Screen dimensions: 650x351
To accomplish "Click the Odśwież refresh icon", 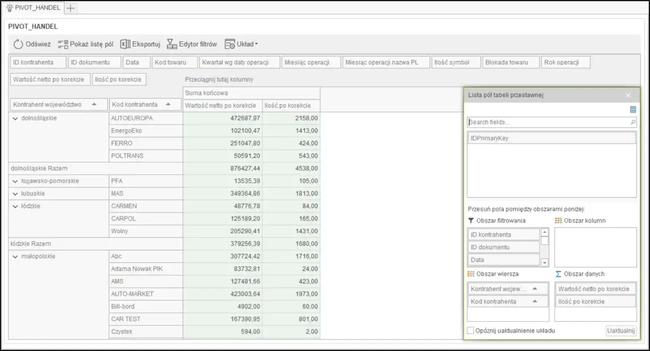I will click(x=18, y=44).
